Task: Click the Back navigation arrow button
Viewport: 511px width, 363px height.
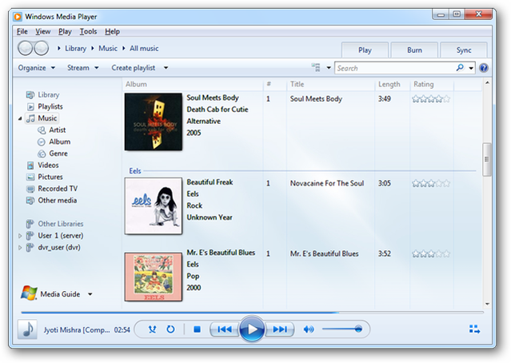Action: coord(25,48)
